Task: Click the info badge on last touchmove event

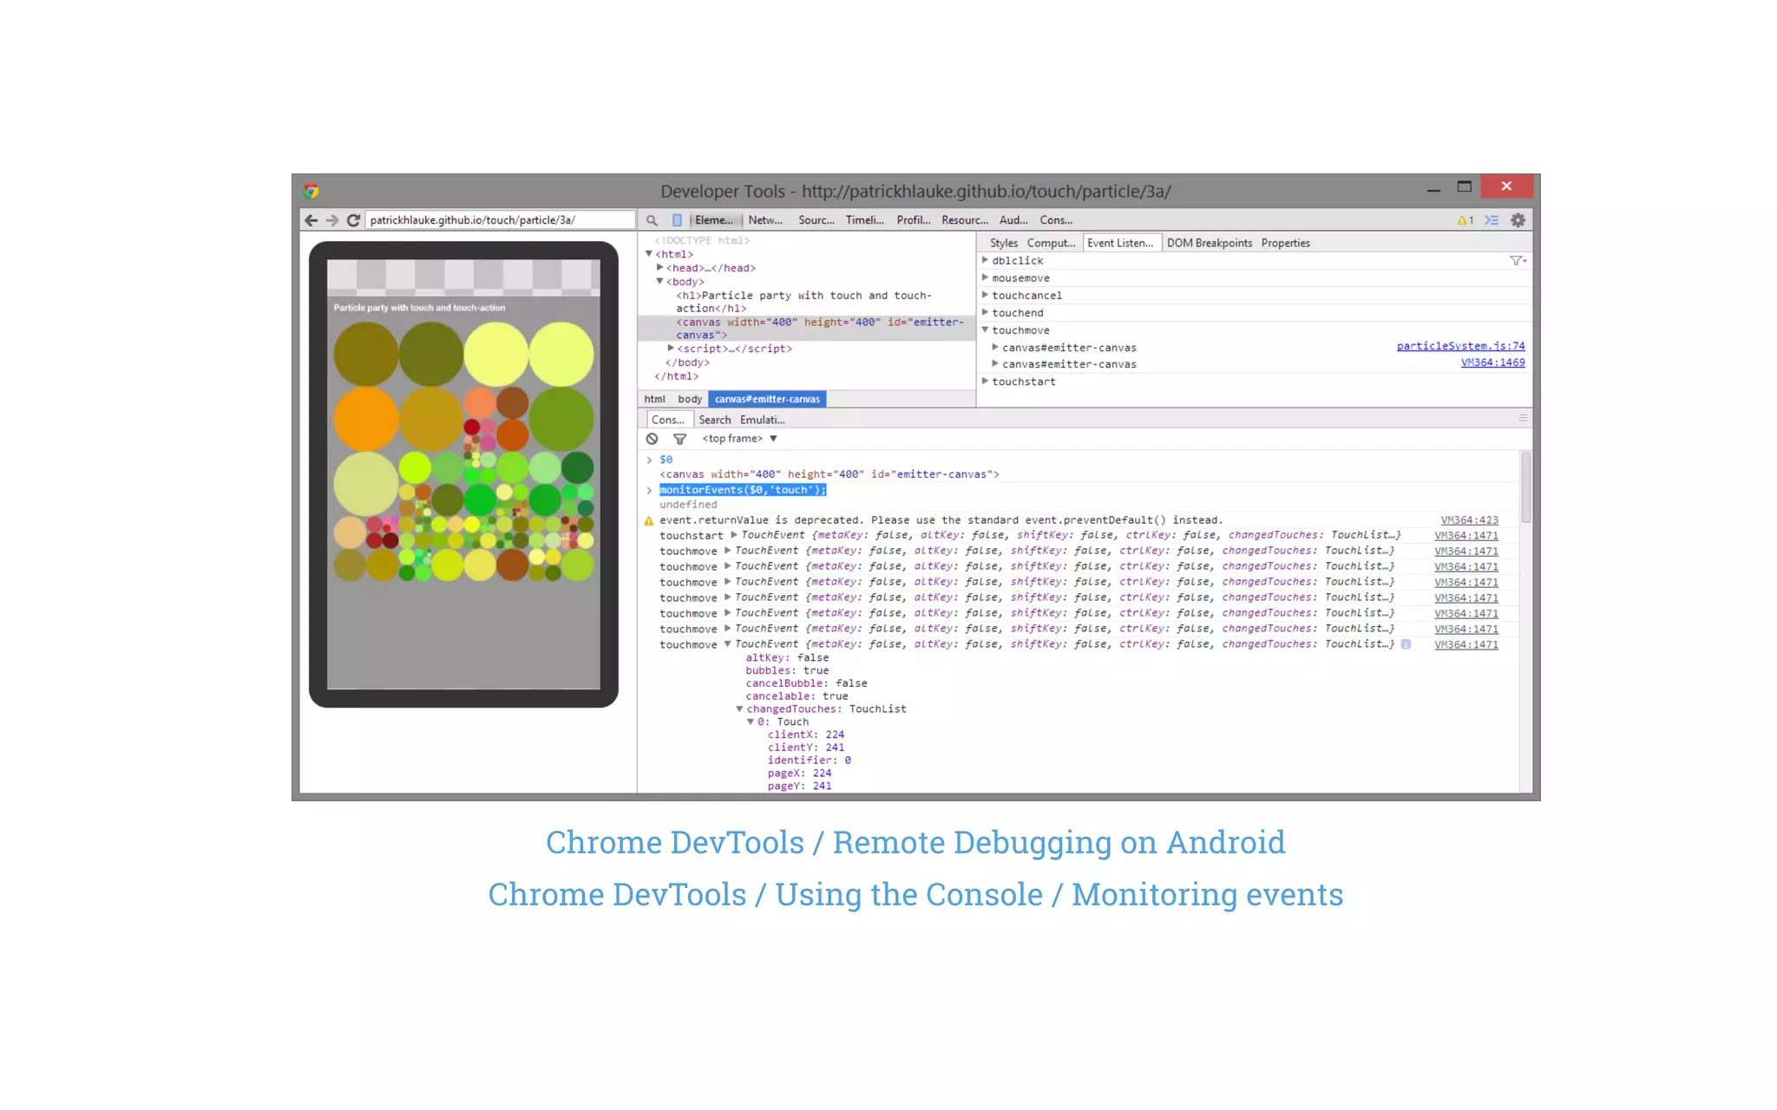Action: 1406,644
